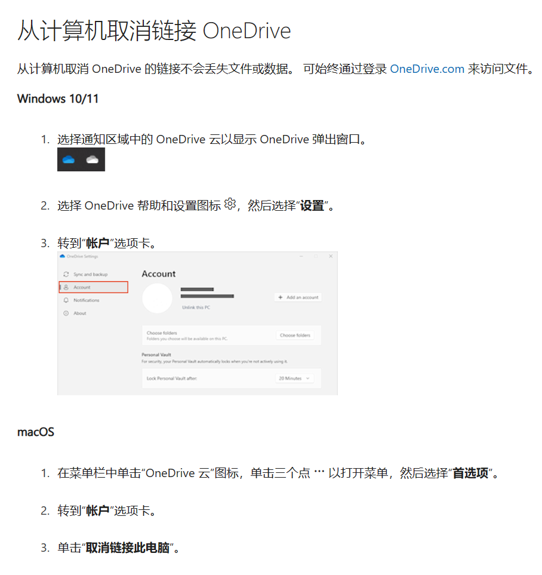Click the Unlink this PC link
The height and width of the screenshot is (575, 542).
pyautogui.click(x=196, y=308)
